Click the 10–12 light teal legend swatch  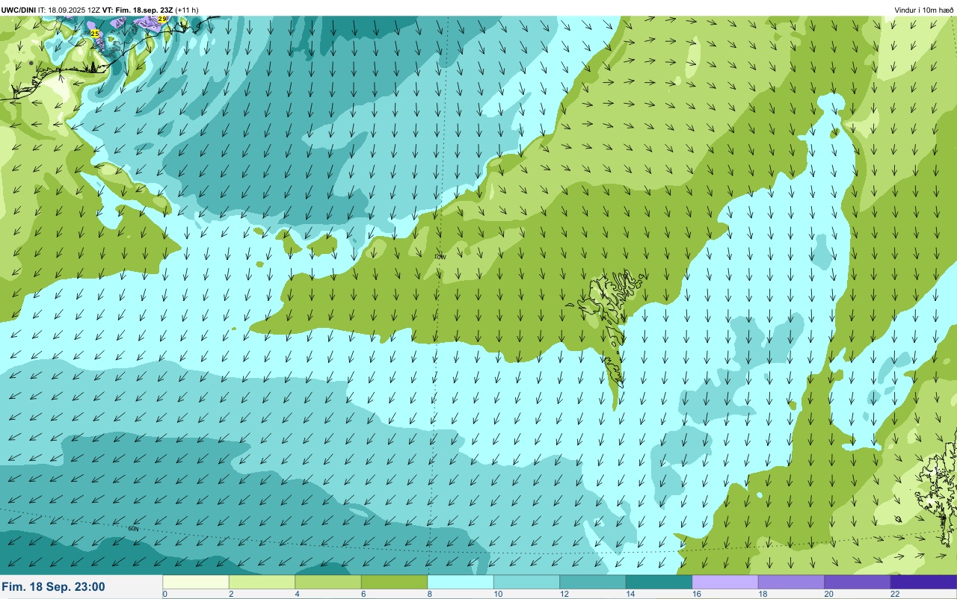point(526,582)
